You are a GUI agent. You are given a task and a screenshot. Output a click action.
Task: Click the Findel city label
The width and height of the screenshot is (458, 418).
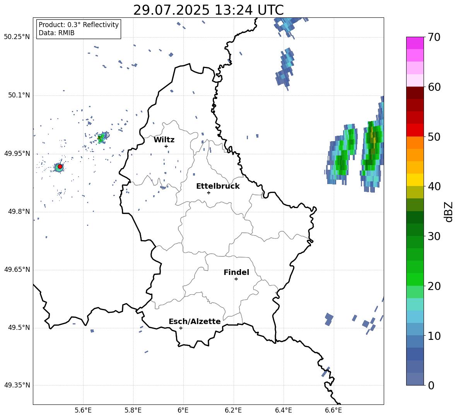pos(236,273)
